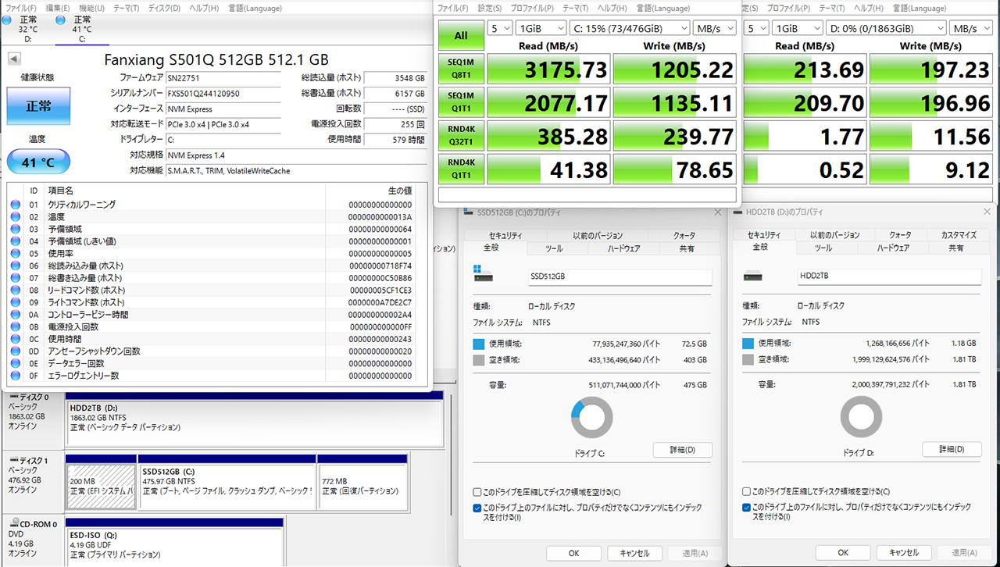Click 詳細(D) button under Drive C chart
This screenshot has width=1000, height=567.
click(x=682, y=450)
